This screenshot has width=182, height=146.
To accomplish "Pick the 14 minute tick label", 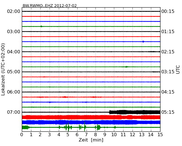I will tap(151, 135).
